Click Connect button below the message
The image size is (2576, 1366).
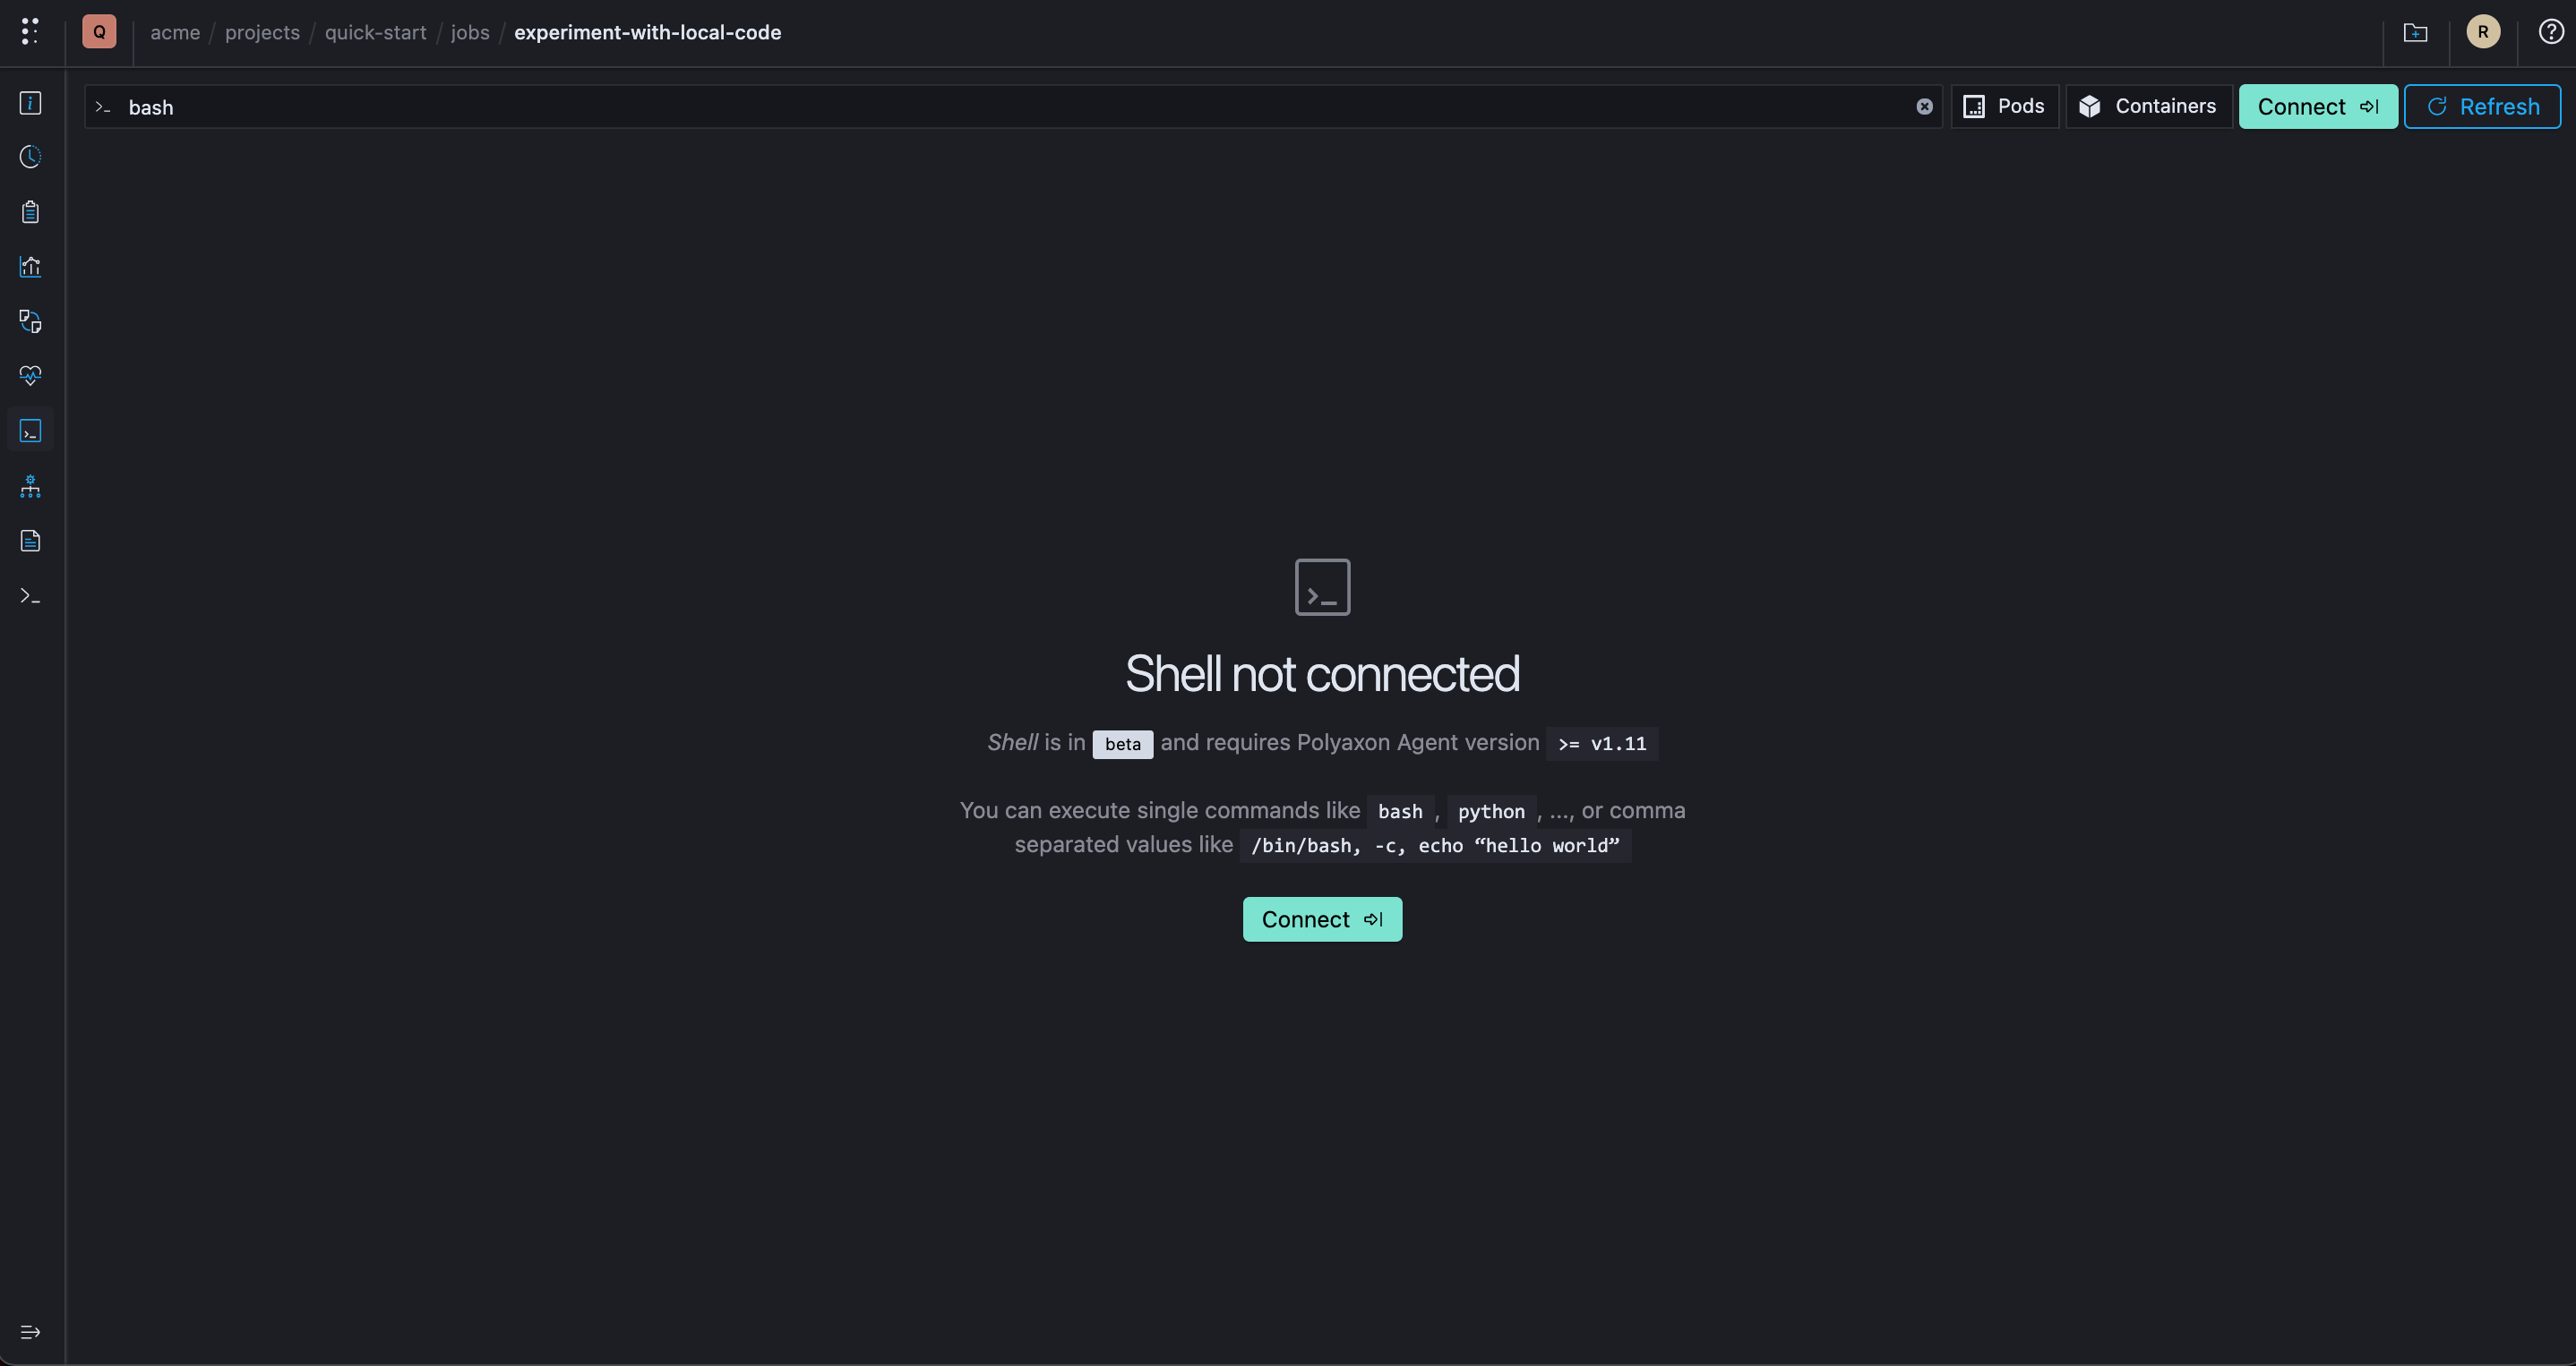click(x=1322, y=919)
